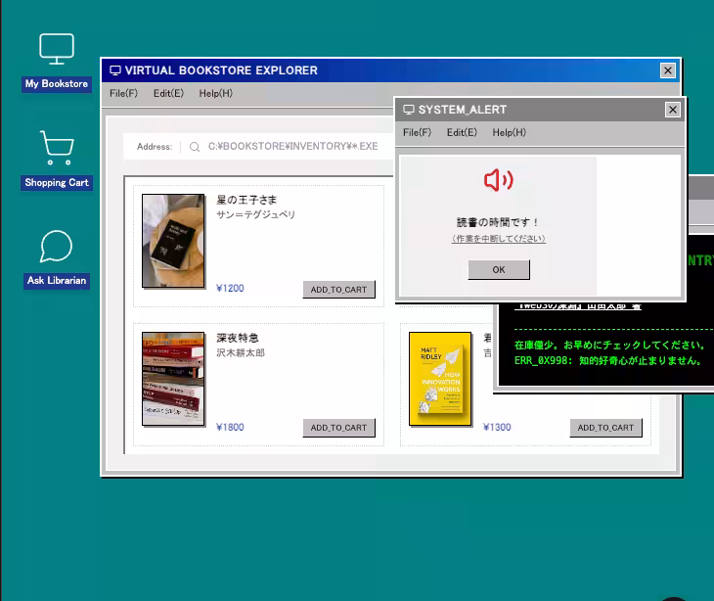Open File(F) menu in Bookstore Explorer
This screenshot has height=601, width=714.
(123, 93)
